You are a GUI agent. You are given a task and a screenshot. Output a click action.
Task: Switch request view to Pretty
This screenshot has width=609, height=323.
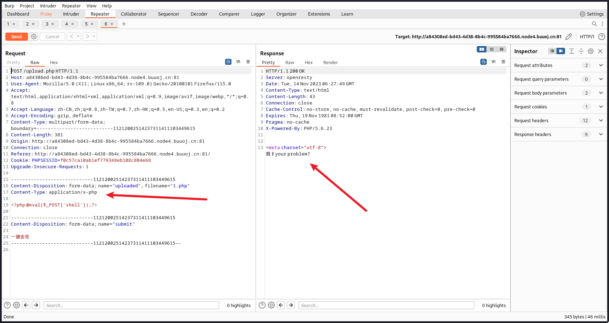coord(13,62)
